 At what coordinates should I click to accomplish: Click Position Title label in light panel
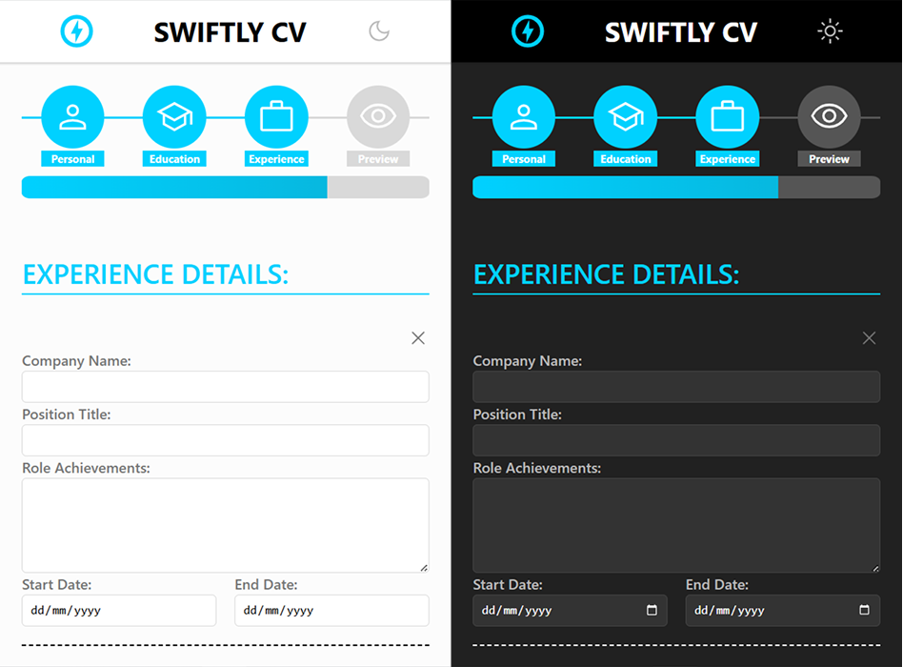tap(67, 414)
